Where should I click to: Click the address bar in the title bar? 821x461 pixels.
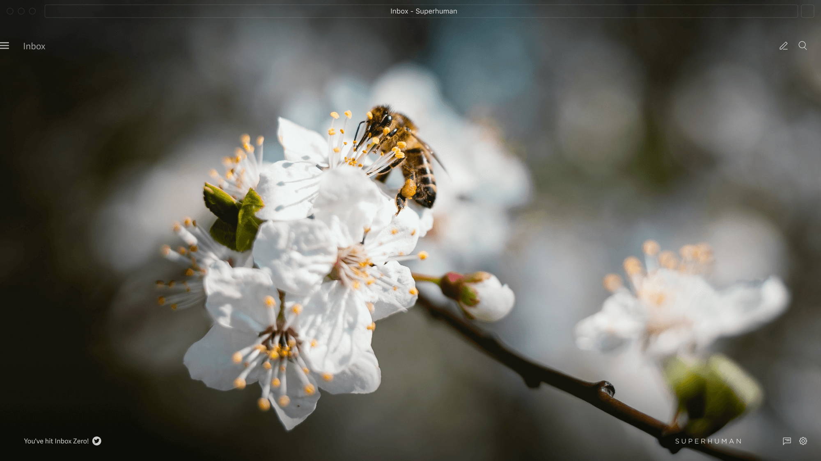tap(246, 11)
